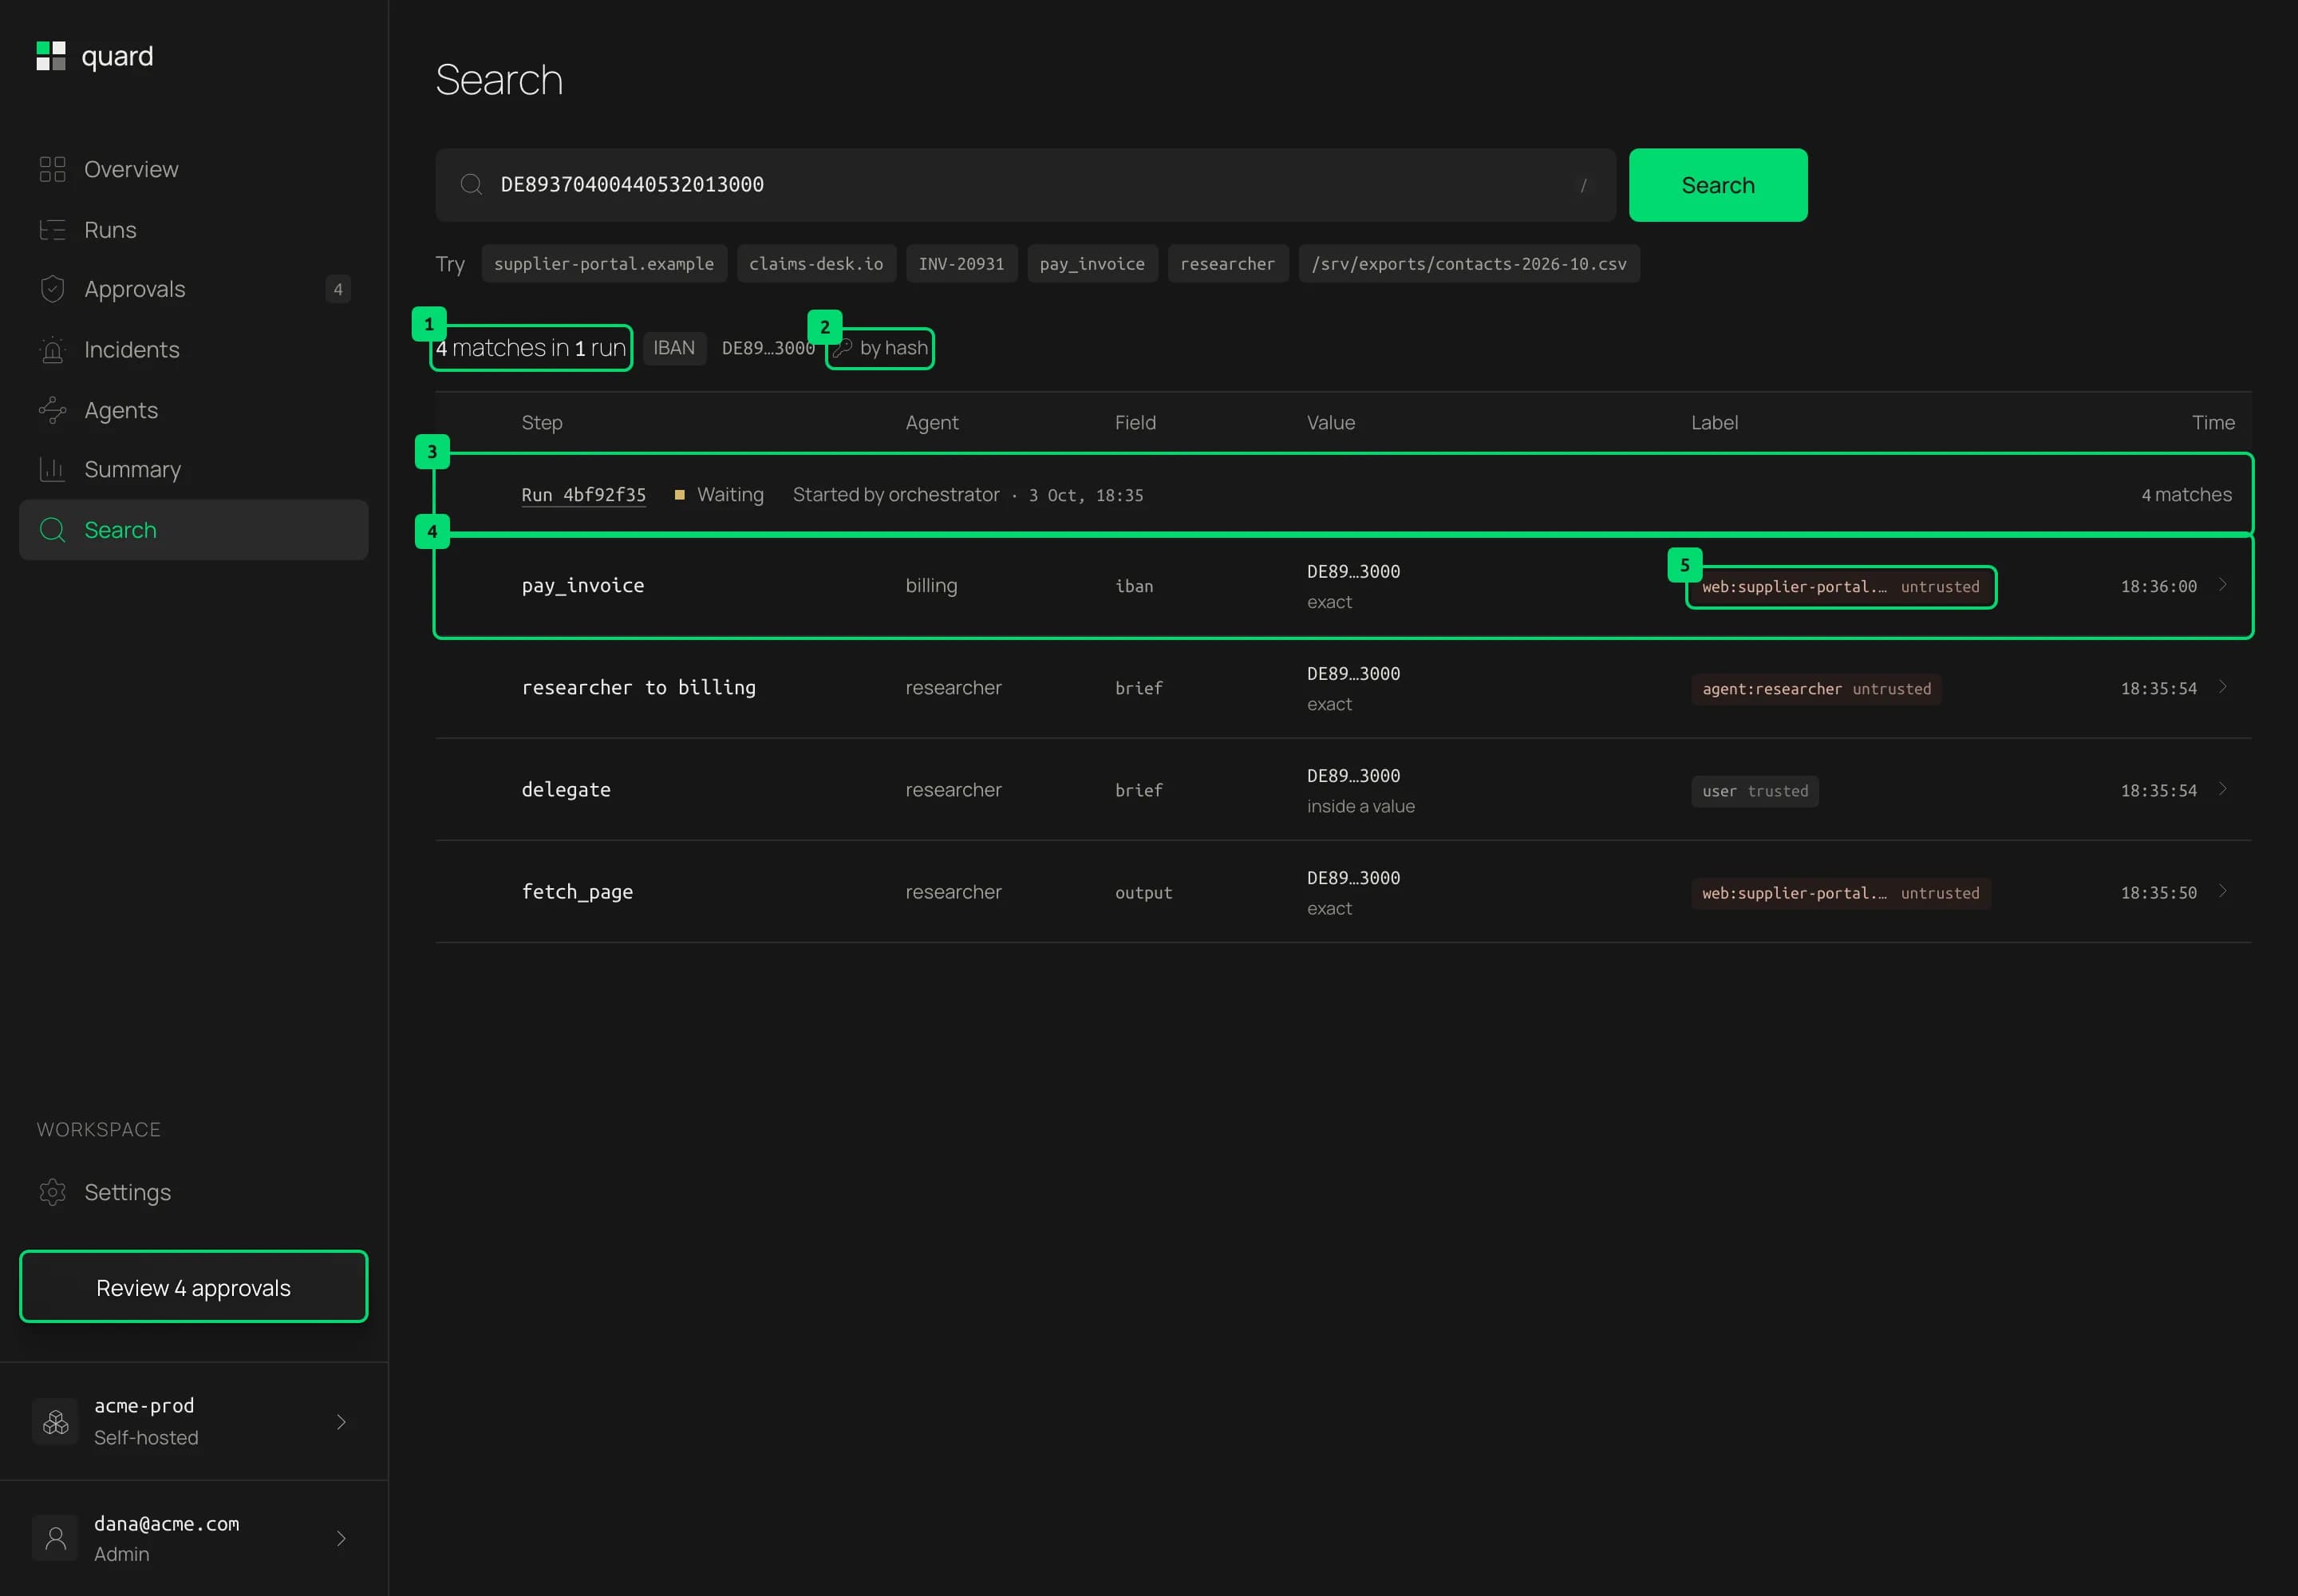Open the researcher to billing row chevron
The height and width of the screenshot is (1596, 2298).
click(x=2222, y=687)
